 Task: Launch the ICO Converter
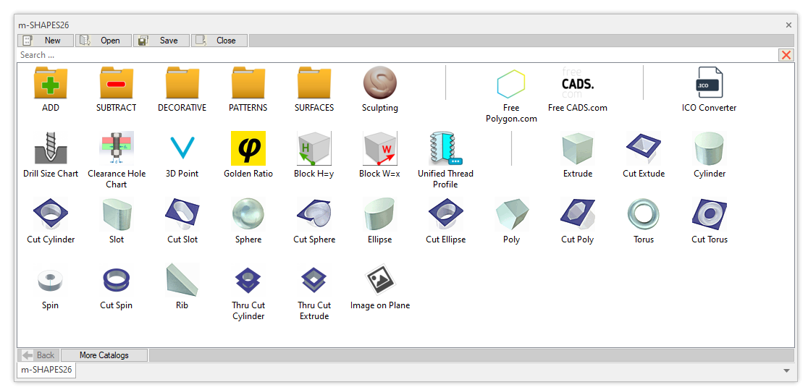709,82
